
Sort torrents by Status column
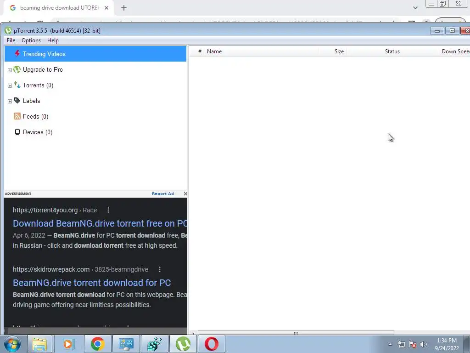[392, 51]
